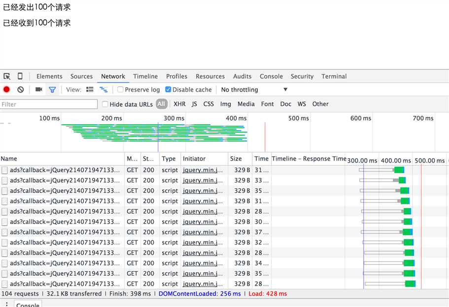Viewport: 449px width, 307px height.
Task: Click DOMContentLoaded: 256 ms status text
Action: point(200,294)
